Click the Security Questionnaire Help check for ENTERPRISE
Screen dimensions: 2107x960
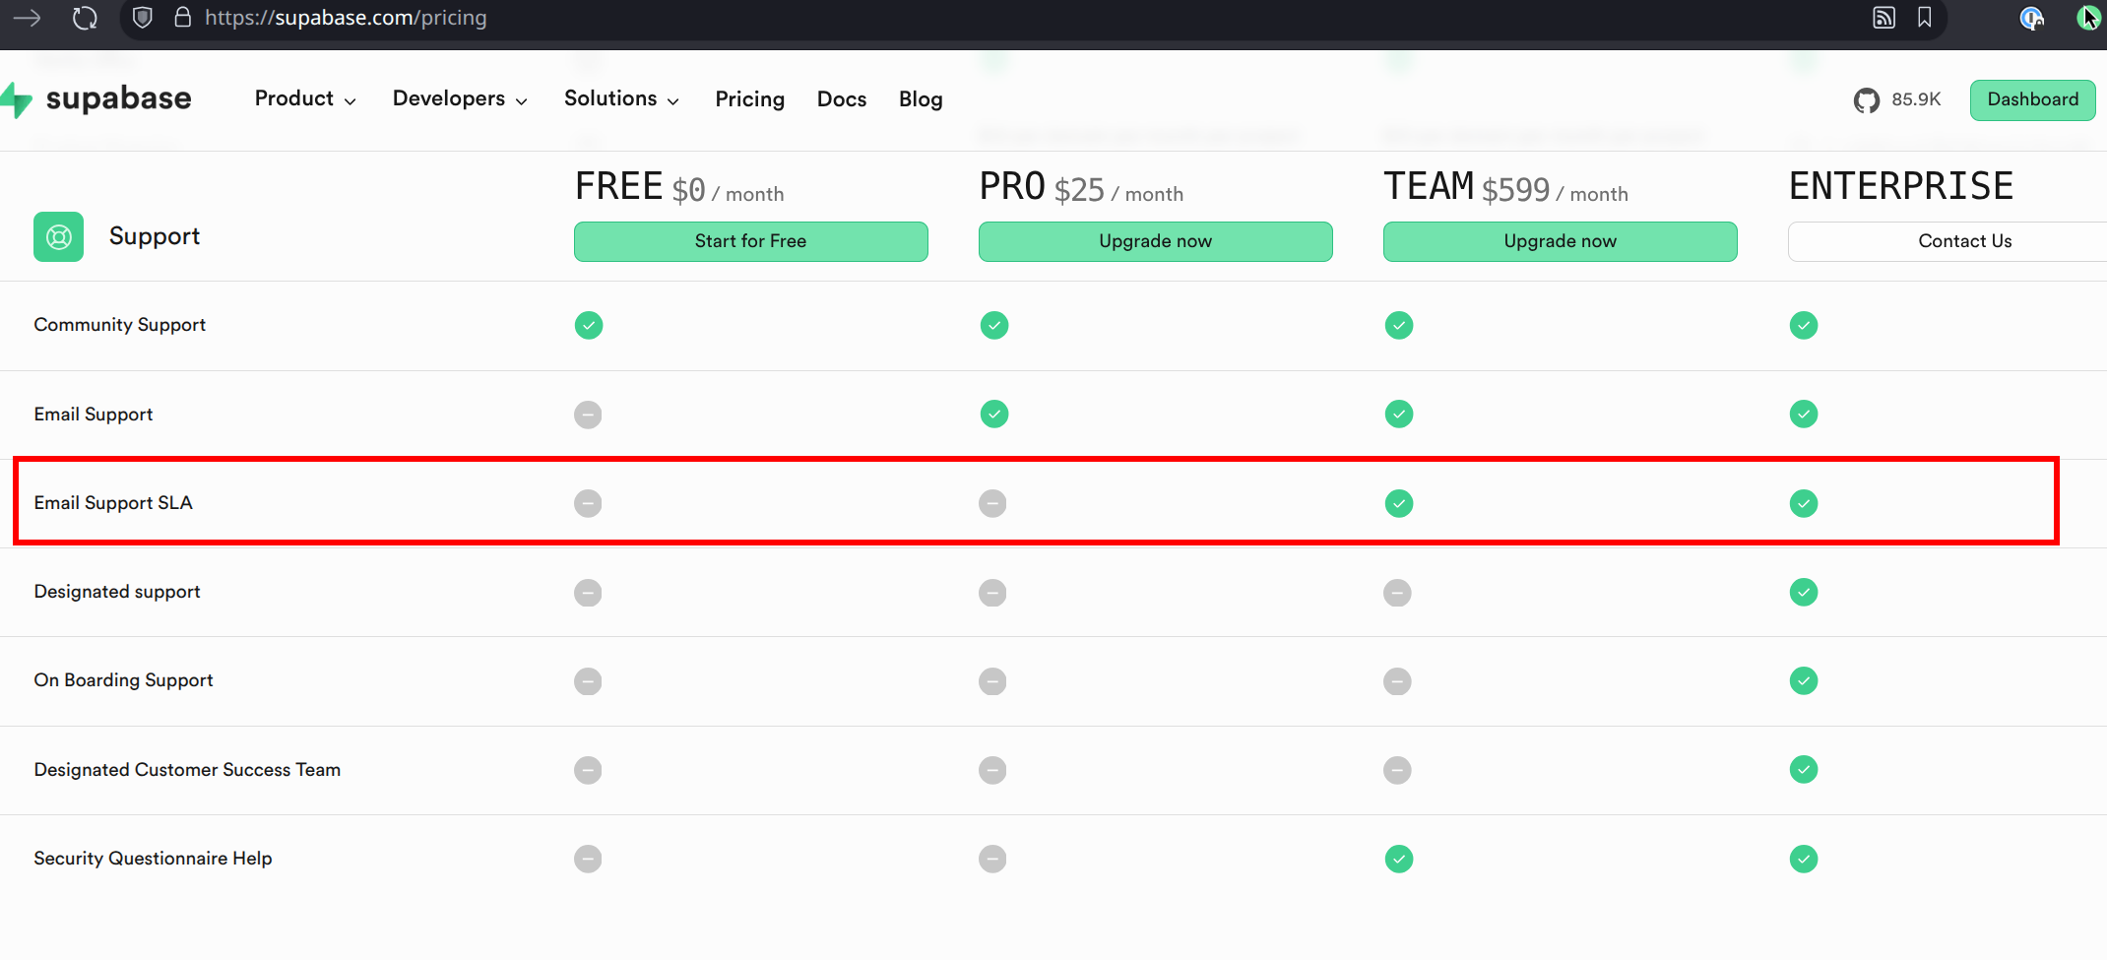(x=1803, y=859)
